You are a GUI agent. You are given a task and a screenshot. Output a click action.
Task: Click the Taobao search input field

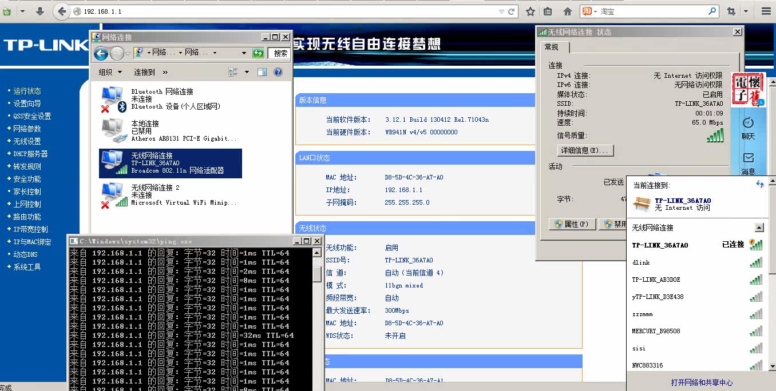652,11
